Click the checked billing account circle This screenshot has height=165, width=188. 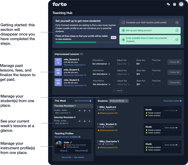124,31
